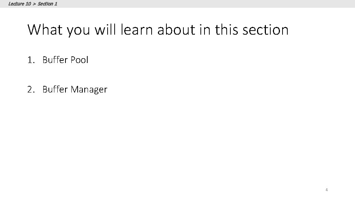Image resolution: width=355 pixels, height=199 pixels.
Task: Click the word "What" in the title
Action: click(x=45, y=29)
